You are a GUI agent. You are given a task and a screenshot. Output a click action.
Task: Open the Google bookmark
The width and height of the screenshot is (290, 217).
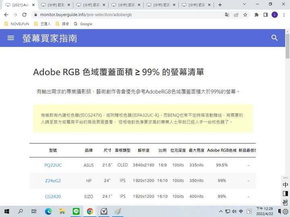point(83,24)
